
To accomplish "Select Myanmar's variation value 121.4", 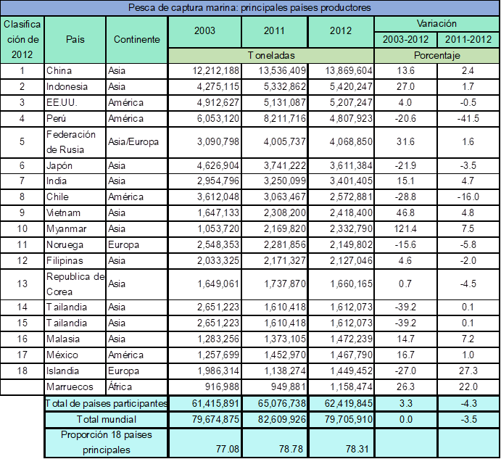I will click(x=405, y=229).
